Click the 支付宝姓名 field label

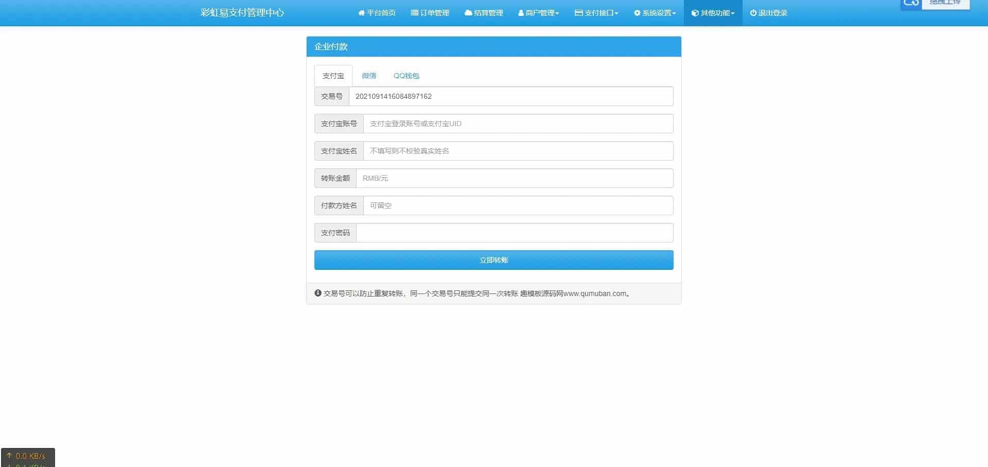[x=339, y=151]
